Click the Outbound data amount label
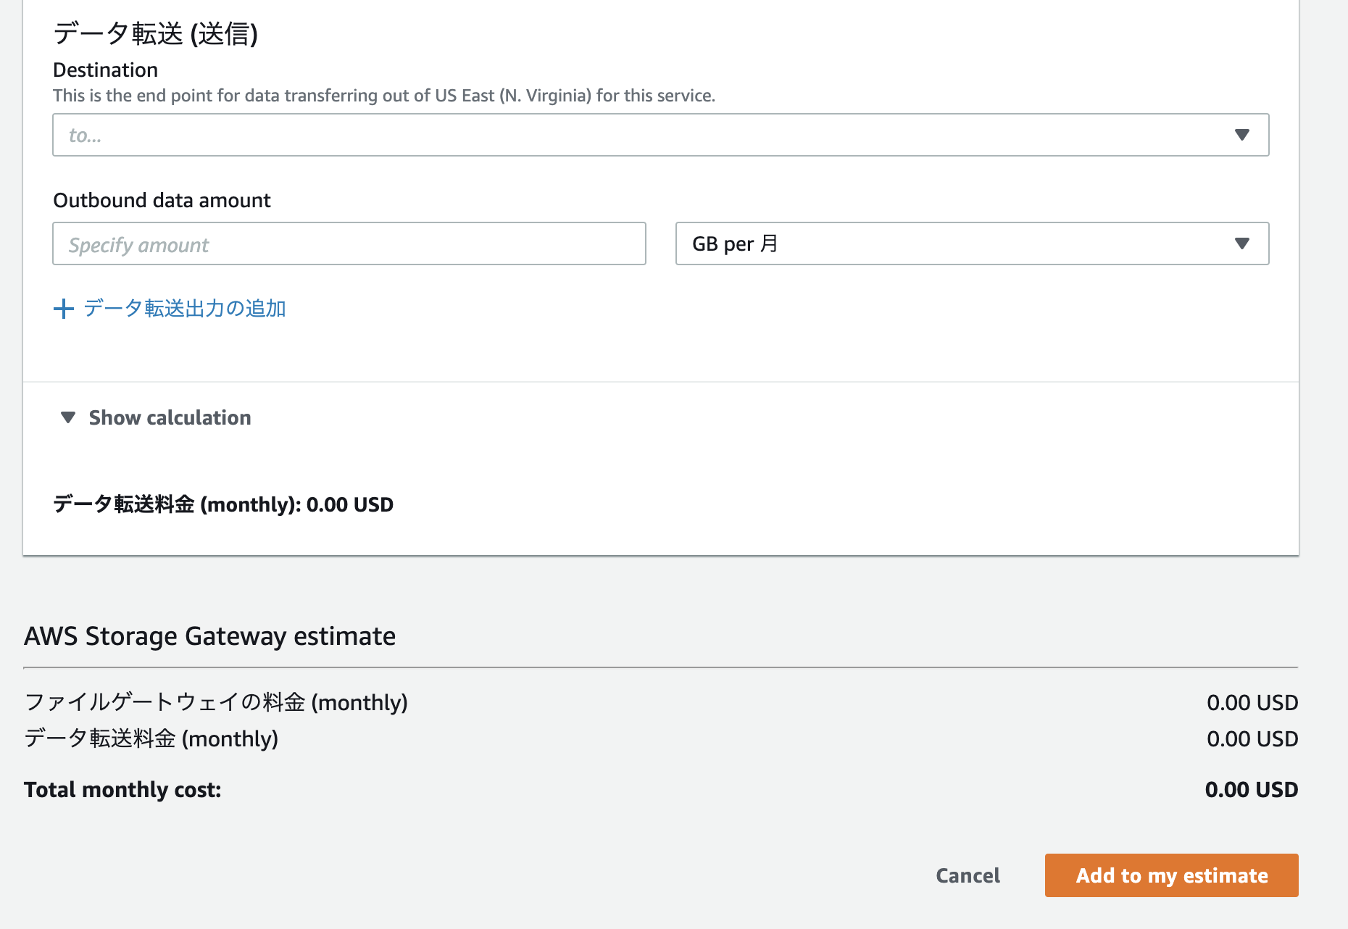 (x=161, y=200)
